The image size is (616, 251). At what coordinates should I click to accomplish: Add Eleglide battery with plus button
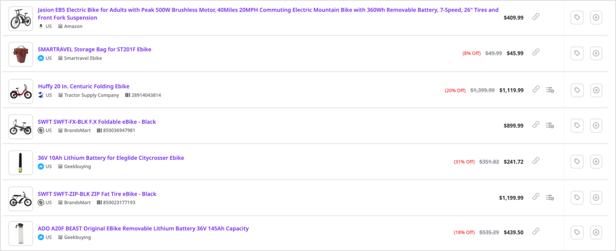point(596,161)
